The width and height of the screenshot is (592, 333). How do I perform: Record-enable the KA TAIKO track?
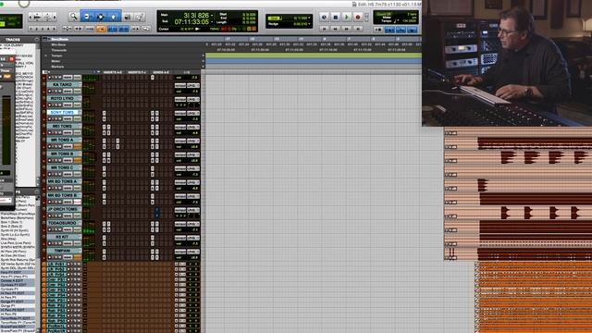(49, 91)
